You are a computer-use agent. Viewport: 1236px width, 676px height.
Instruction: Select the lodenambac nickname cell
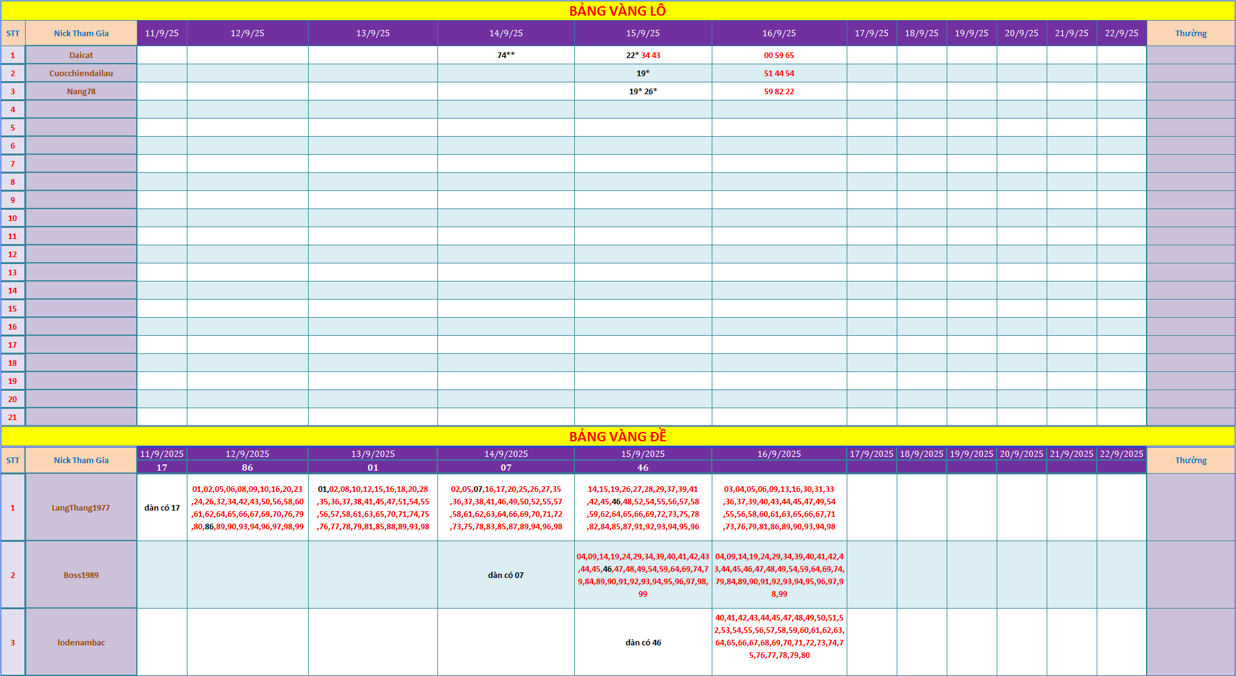pos(81,642)
